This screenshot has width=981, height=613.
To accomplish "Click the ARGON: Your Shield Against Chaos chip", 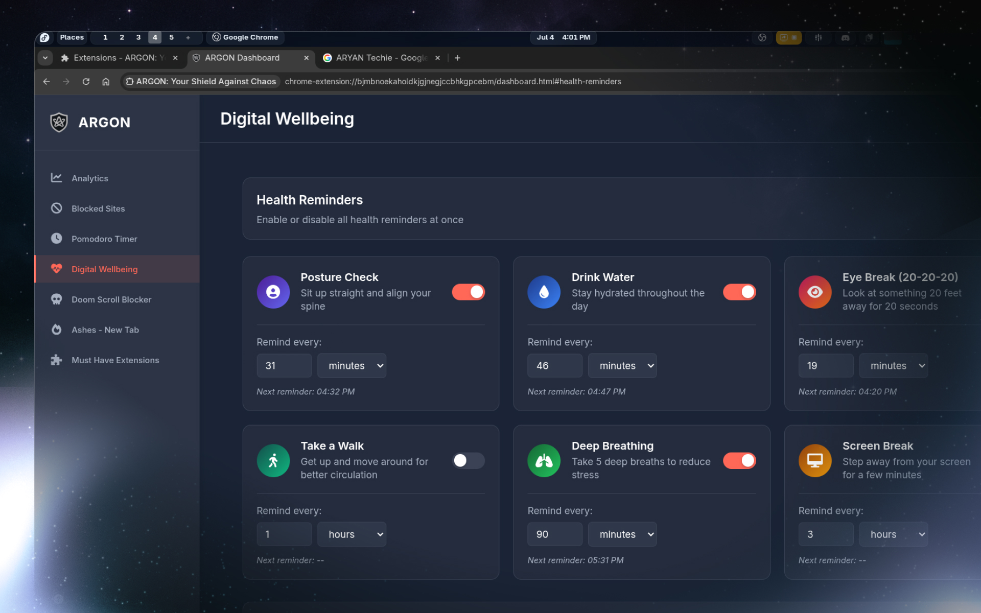I will coord(201,81).
